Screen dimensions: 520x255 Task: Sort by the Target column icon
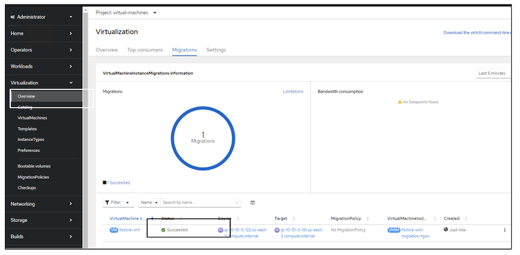coord(293,219)
